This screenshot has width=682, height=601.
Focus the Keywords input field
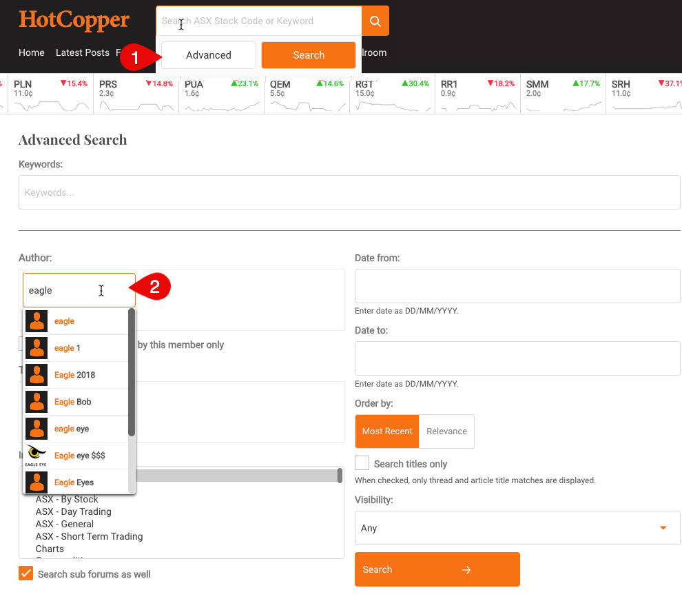349,192
